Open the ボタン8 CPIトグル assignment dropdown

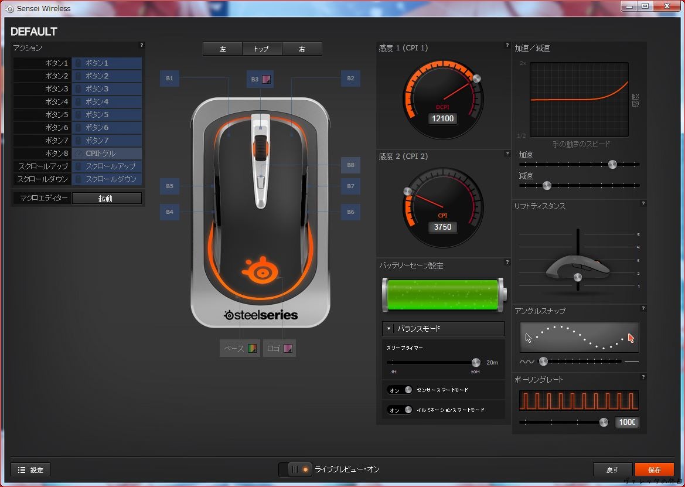107,154
